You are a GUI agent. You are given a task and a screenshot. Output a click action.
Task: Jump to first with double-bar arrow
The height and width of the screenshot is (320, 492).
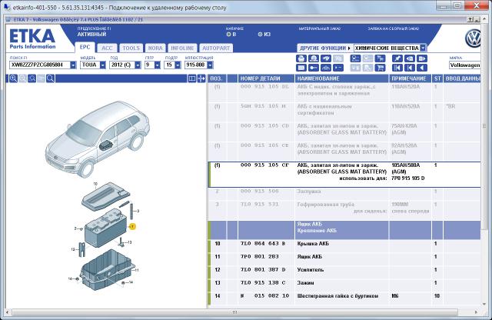[397, 68]
